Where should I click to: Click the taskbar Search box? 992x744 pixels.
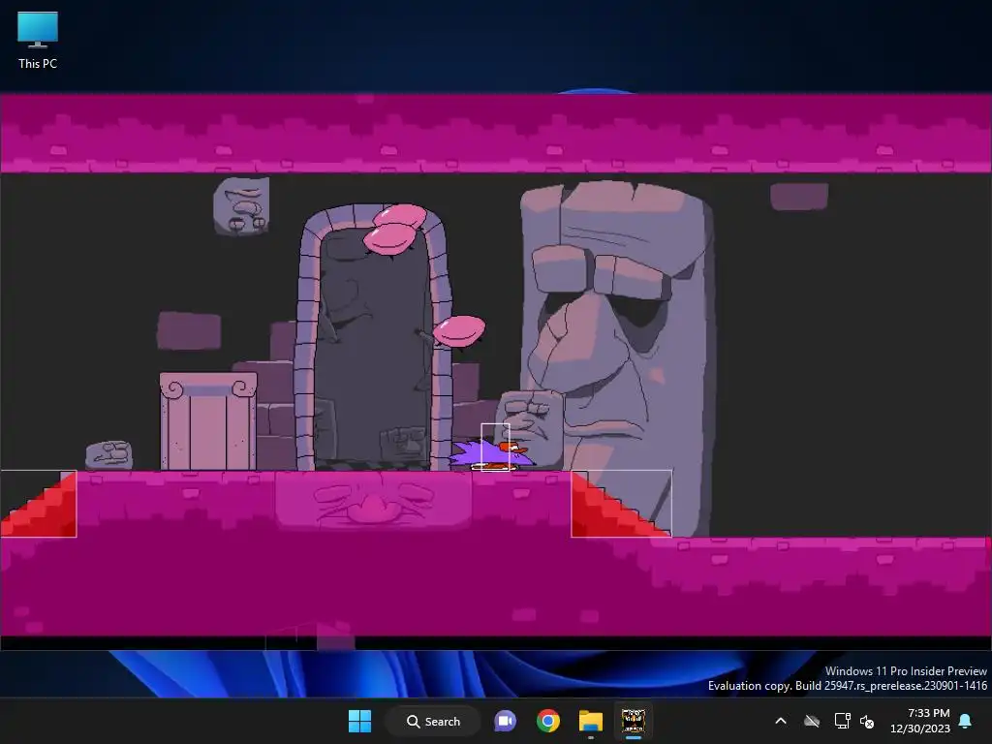point(433,721)
